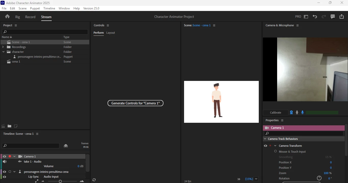Click the edit note icon at Project panel bottom
The width and height of the screenshot is (348, 183).
point(16,126)
